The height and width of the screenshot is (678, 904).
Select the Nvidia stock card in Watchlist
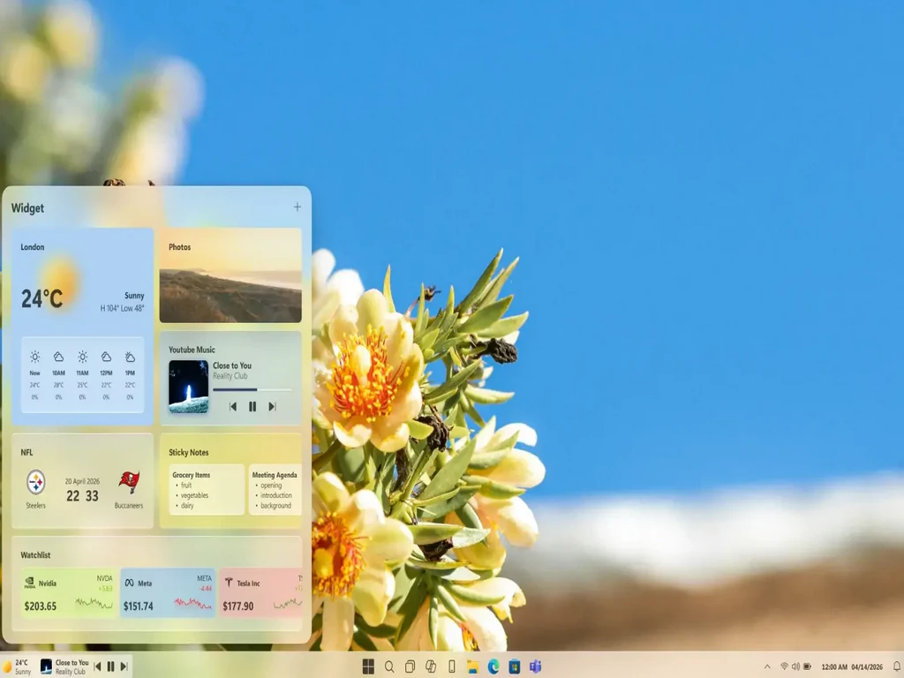(x=69, y=593)
